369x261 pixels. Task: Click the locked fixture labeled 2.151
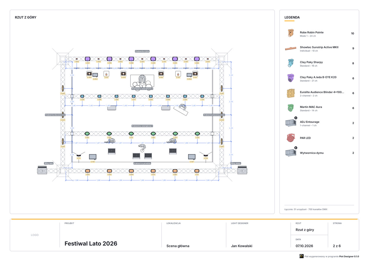[106, 74]
